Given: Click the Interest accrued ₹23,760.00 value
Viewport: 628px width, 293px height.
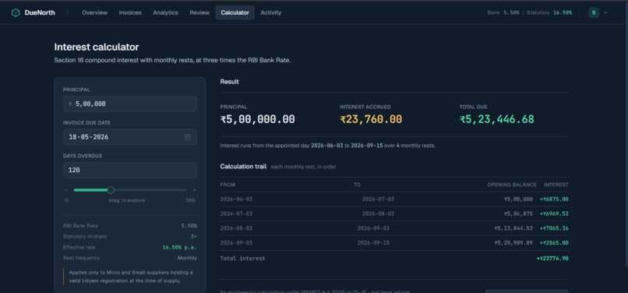Looking at the screenshot, I should coord(371,119).
